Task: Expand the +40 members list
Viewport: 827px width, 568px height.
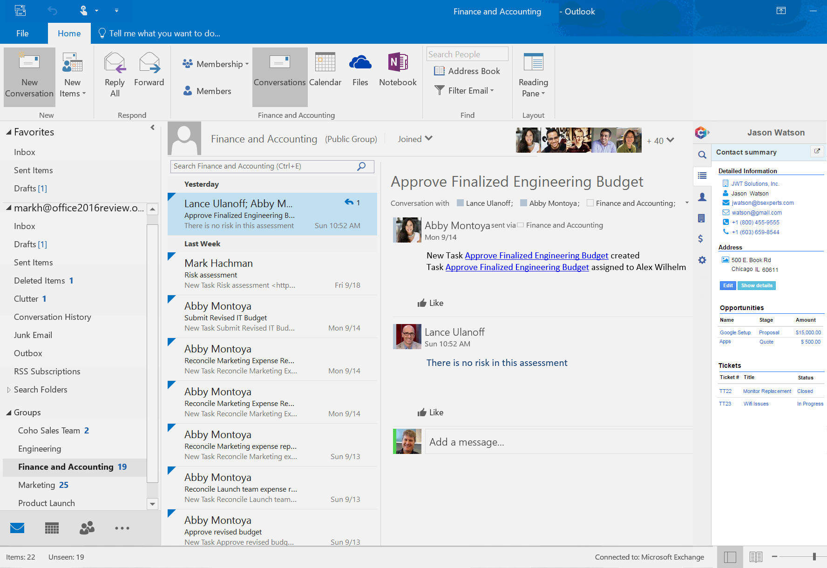Action: 660,141
